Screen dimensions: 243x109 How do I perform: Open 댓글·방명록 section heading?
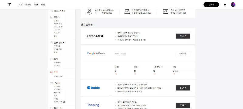(x=59, y=42)
